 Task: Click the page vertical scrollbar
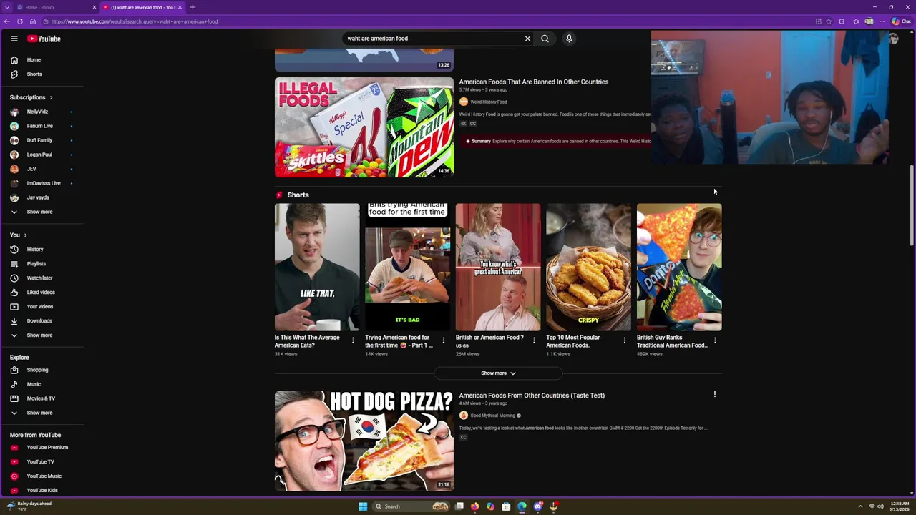pyautogui.click(x=912, y=206)
